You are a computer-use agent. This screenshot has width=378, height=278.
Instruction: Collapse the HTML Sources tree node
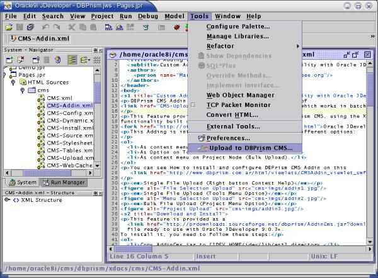(13, 82)
